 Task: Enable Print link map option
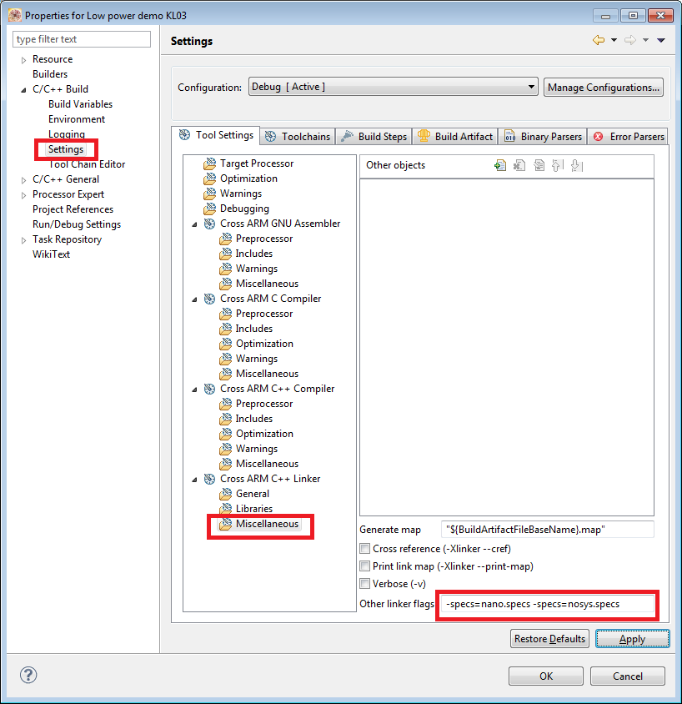point(364,566)
